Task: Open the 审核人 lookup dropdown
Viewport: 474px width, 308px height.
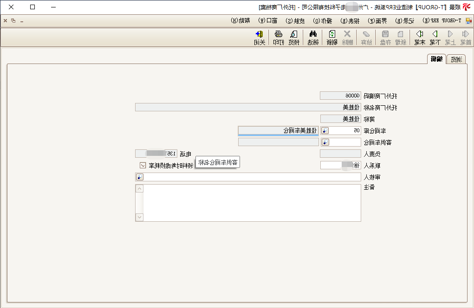Action: point(139,177)
